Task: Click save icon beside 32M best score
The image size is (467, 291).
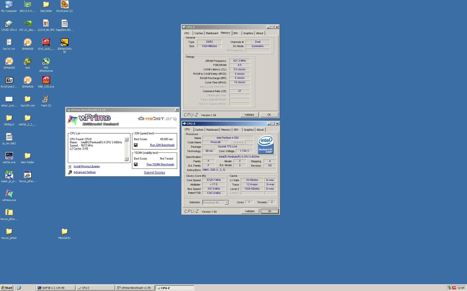Action: click(x=136, y=145)
